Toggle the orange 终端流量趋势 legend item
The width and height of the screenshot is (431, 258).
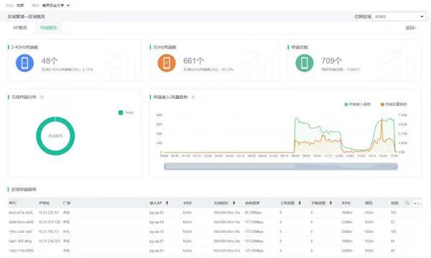[394, 104]
